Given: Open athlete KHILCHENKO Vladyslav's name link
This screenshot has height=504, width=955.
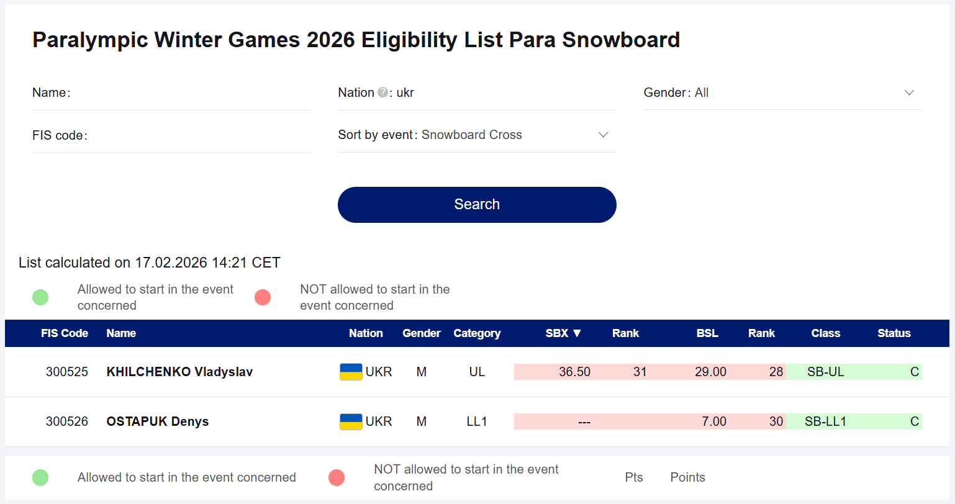Looking at the screenshot, I should point(179,372).
